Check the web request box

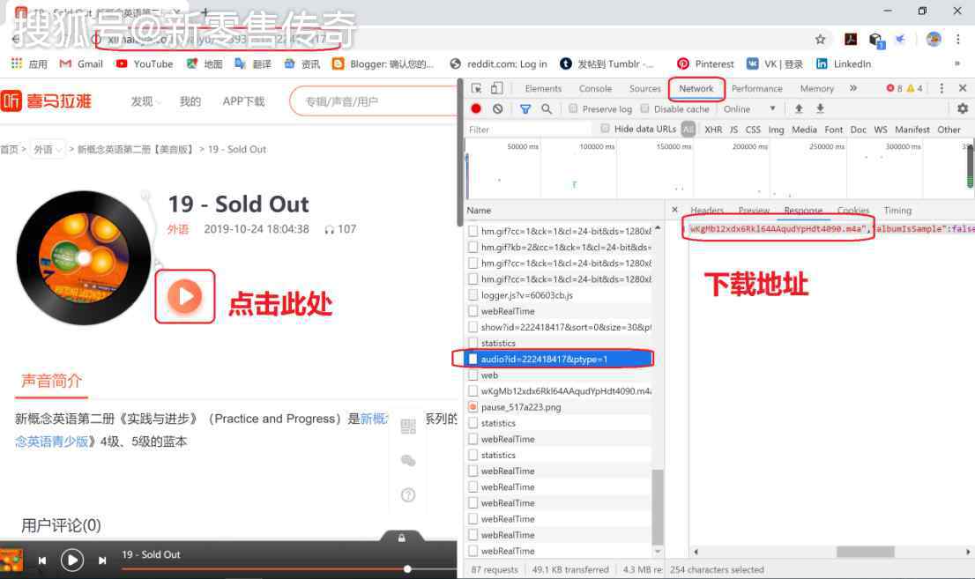point(473,375)
